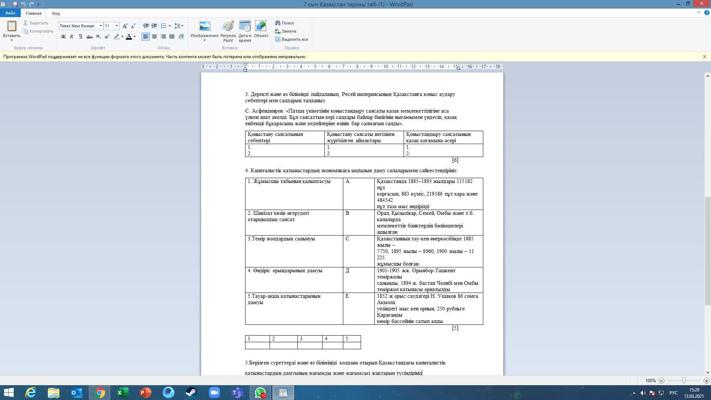Viewport: 711px width, 400px height.
Task: Increase paragraph indent
Action: coord(154,26)
